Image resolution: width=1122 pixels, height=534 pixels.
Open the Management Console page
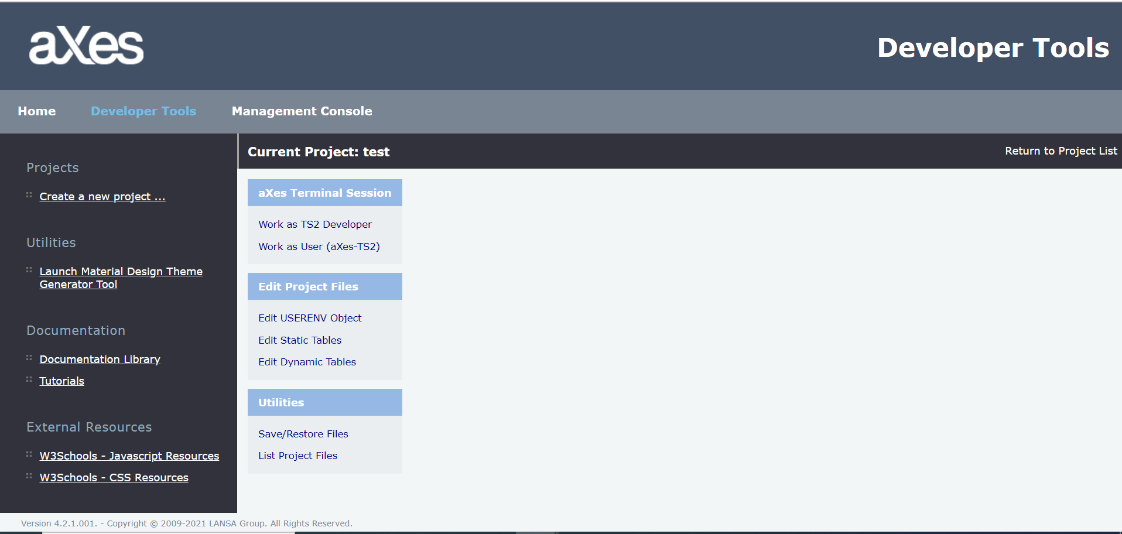click(302, 111)
